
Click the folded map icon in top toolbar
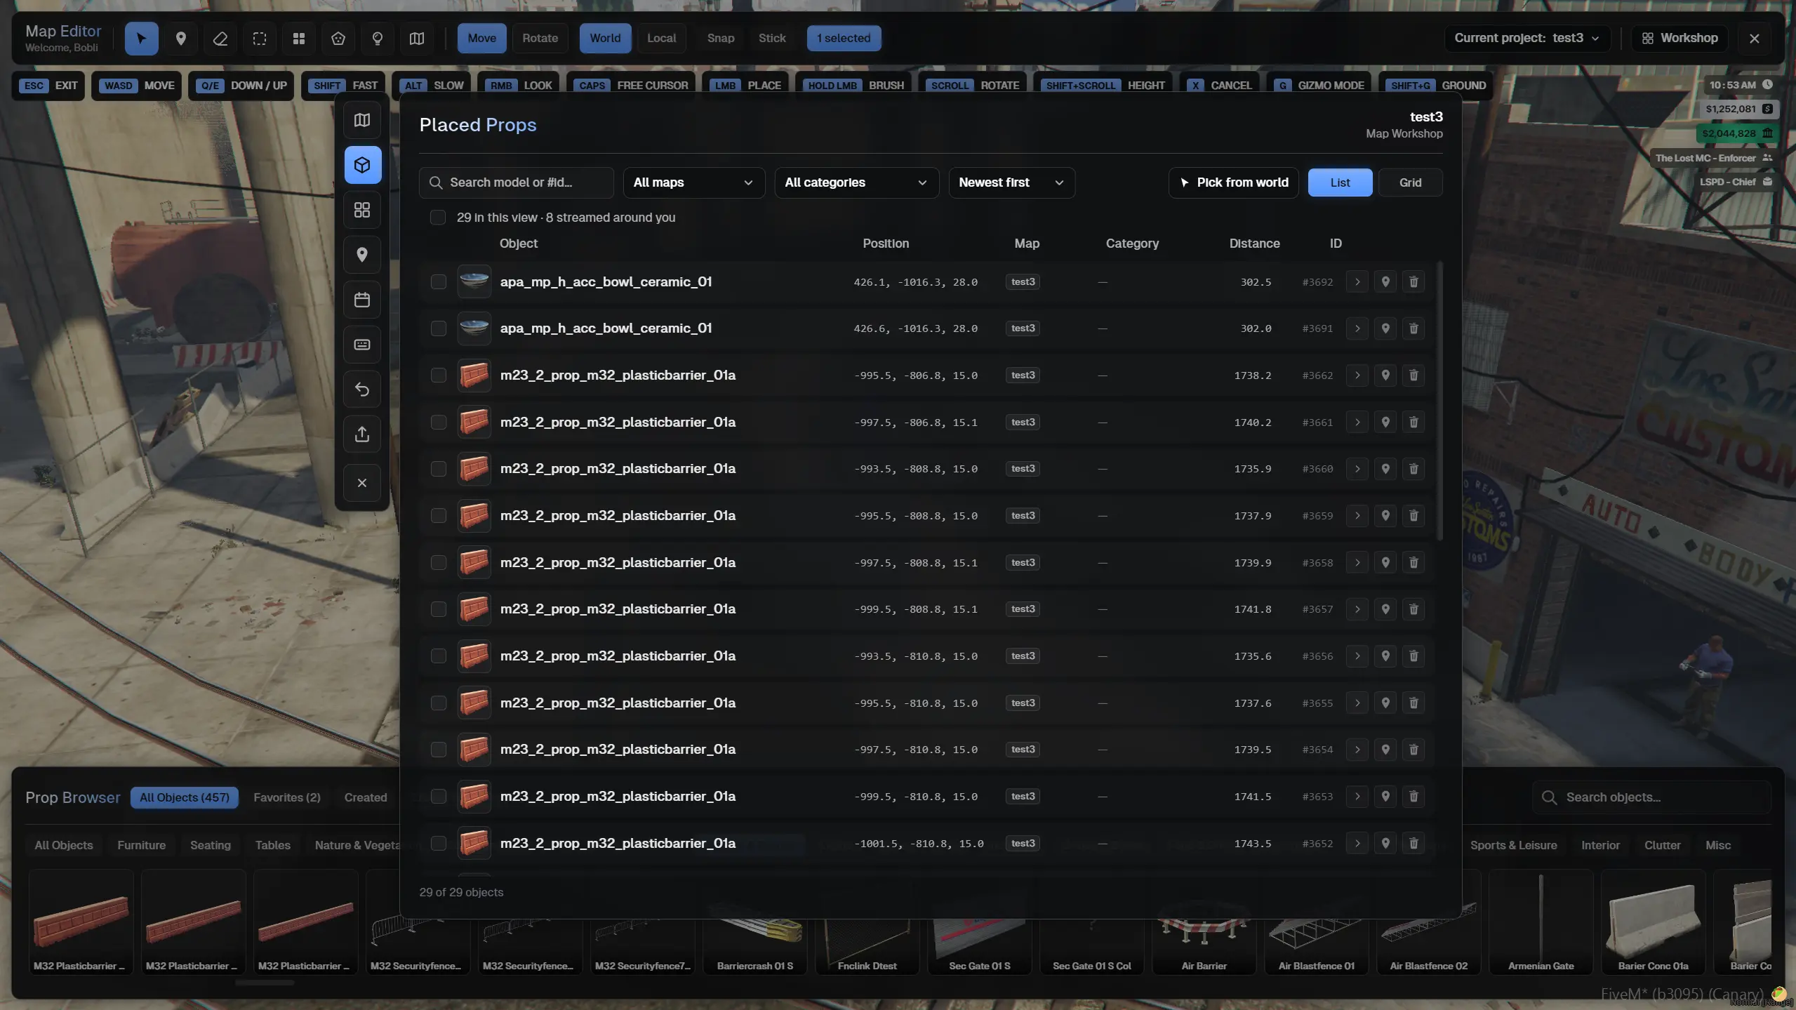pos(417,38)
